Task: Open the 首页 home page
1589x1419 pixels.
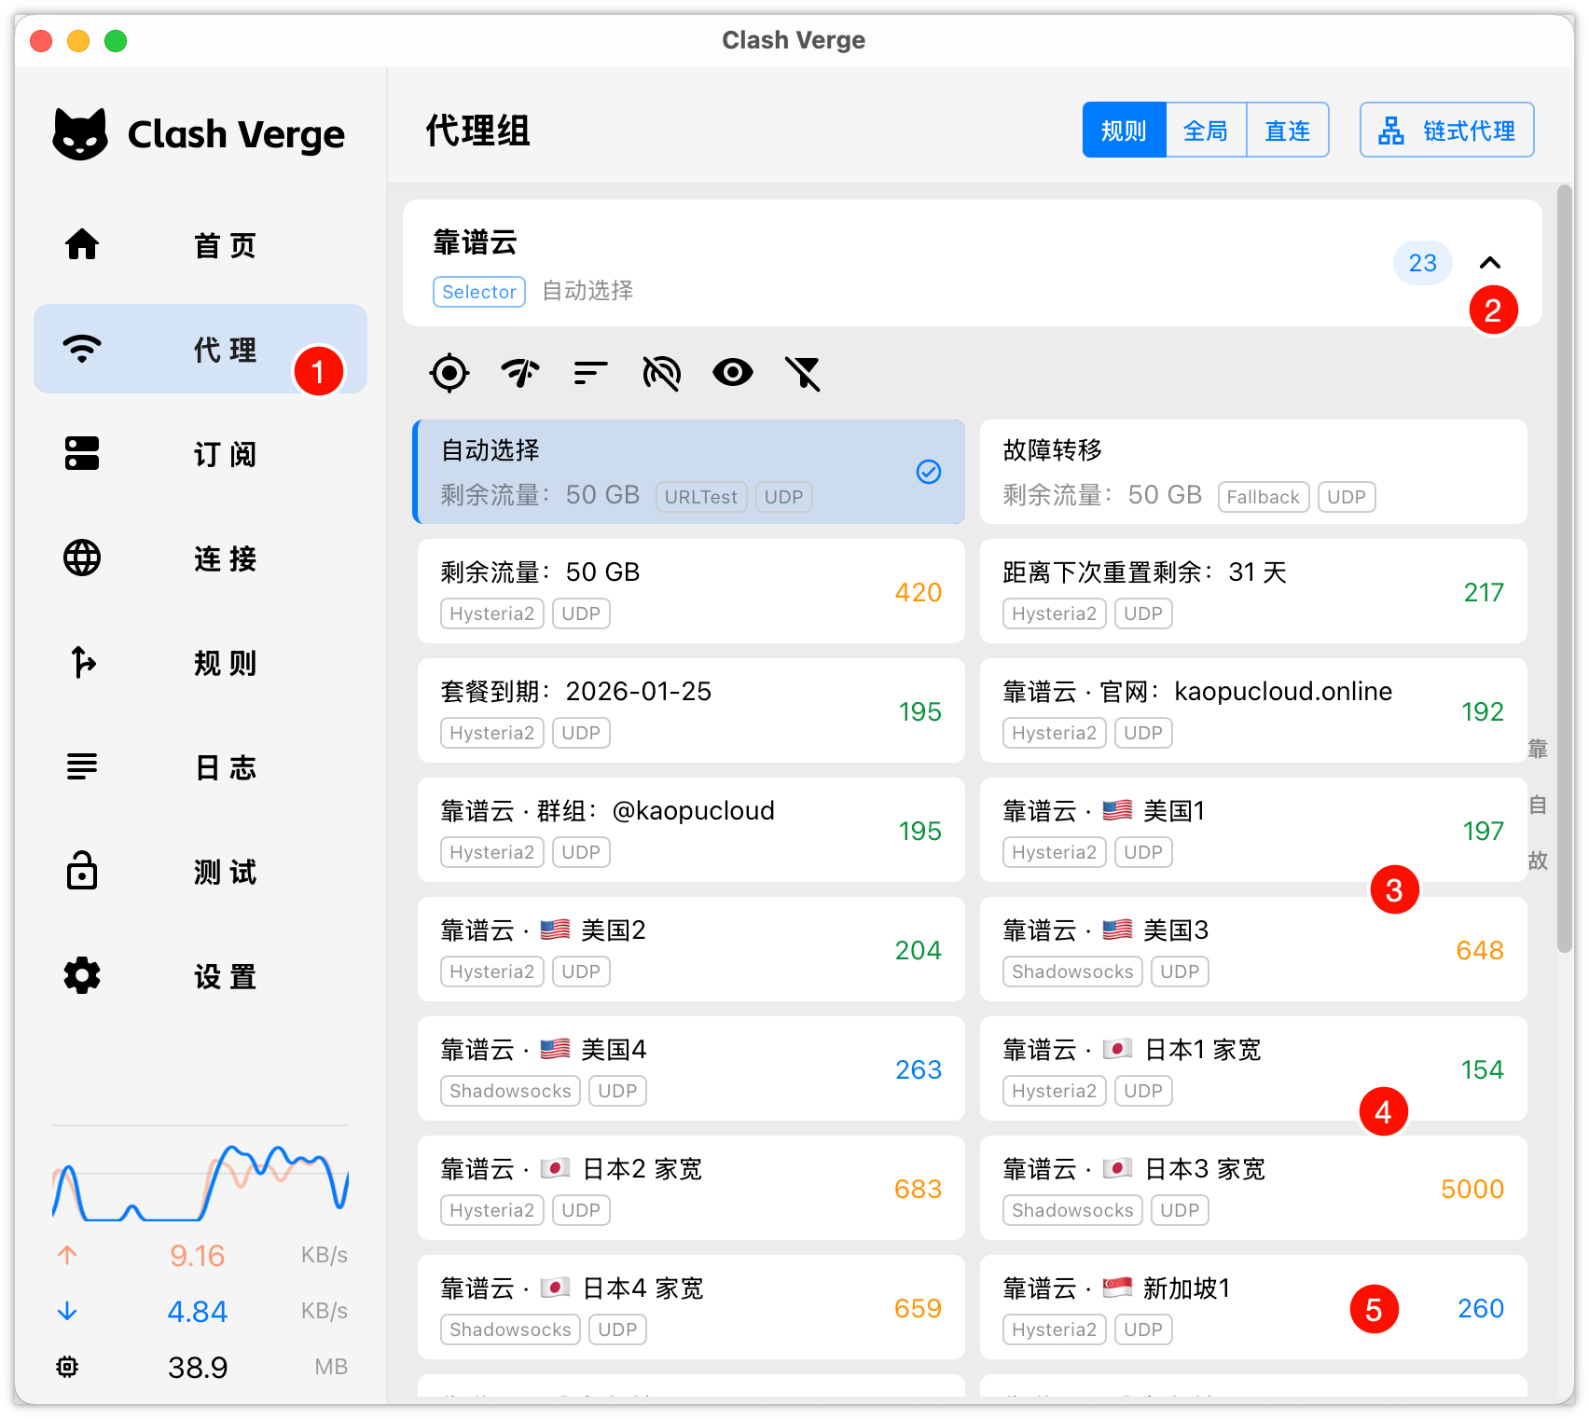Action: click(x=200, y=245)
